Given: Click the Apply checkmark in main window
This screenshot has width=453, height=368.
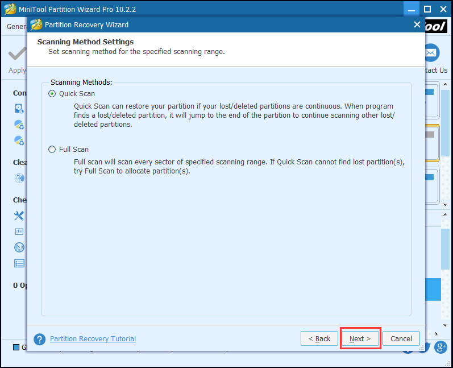Looking at the screenshot, I should 17,55.
